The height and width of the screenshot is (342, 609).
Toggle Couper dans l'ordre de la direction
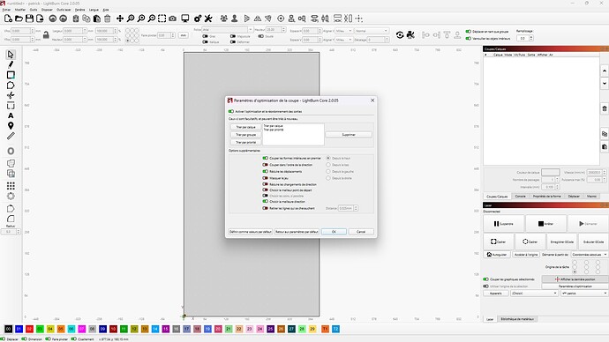(266, 165)
